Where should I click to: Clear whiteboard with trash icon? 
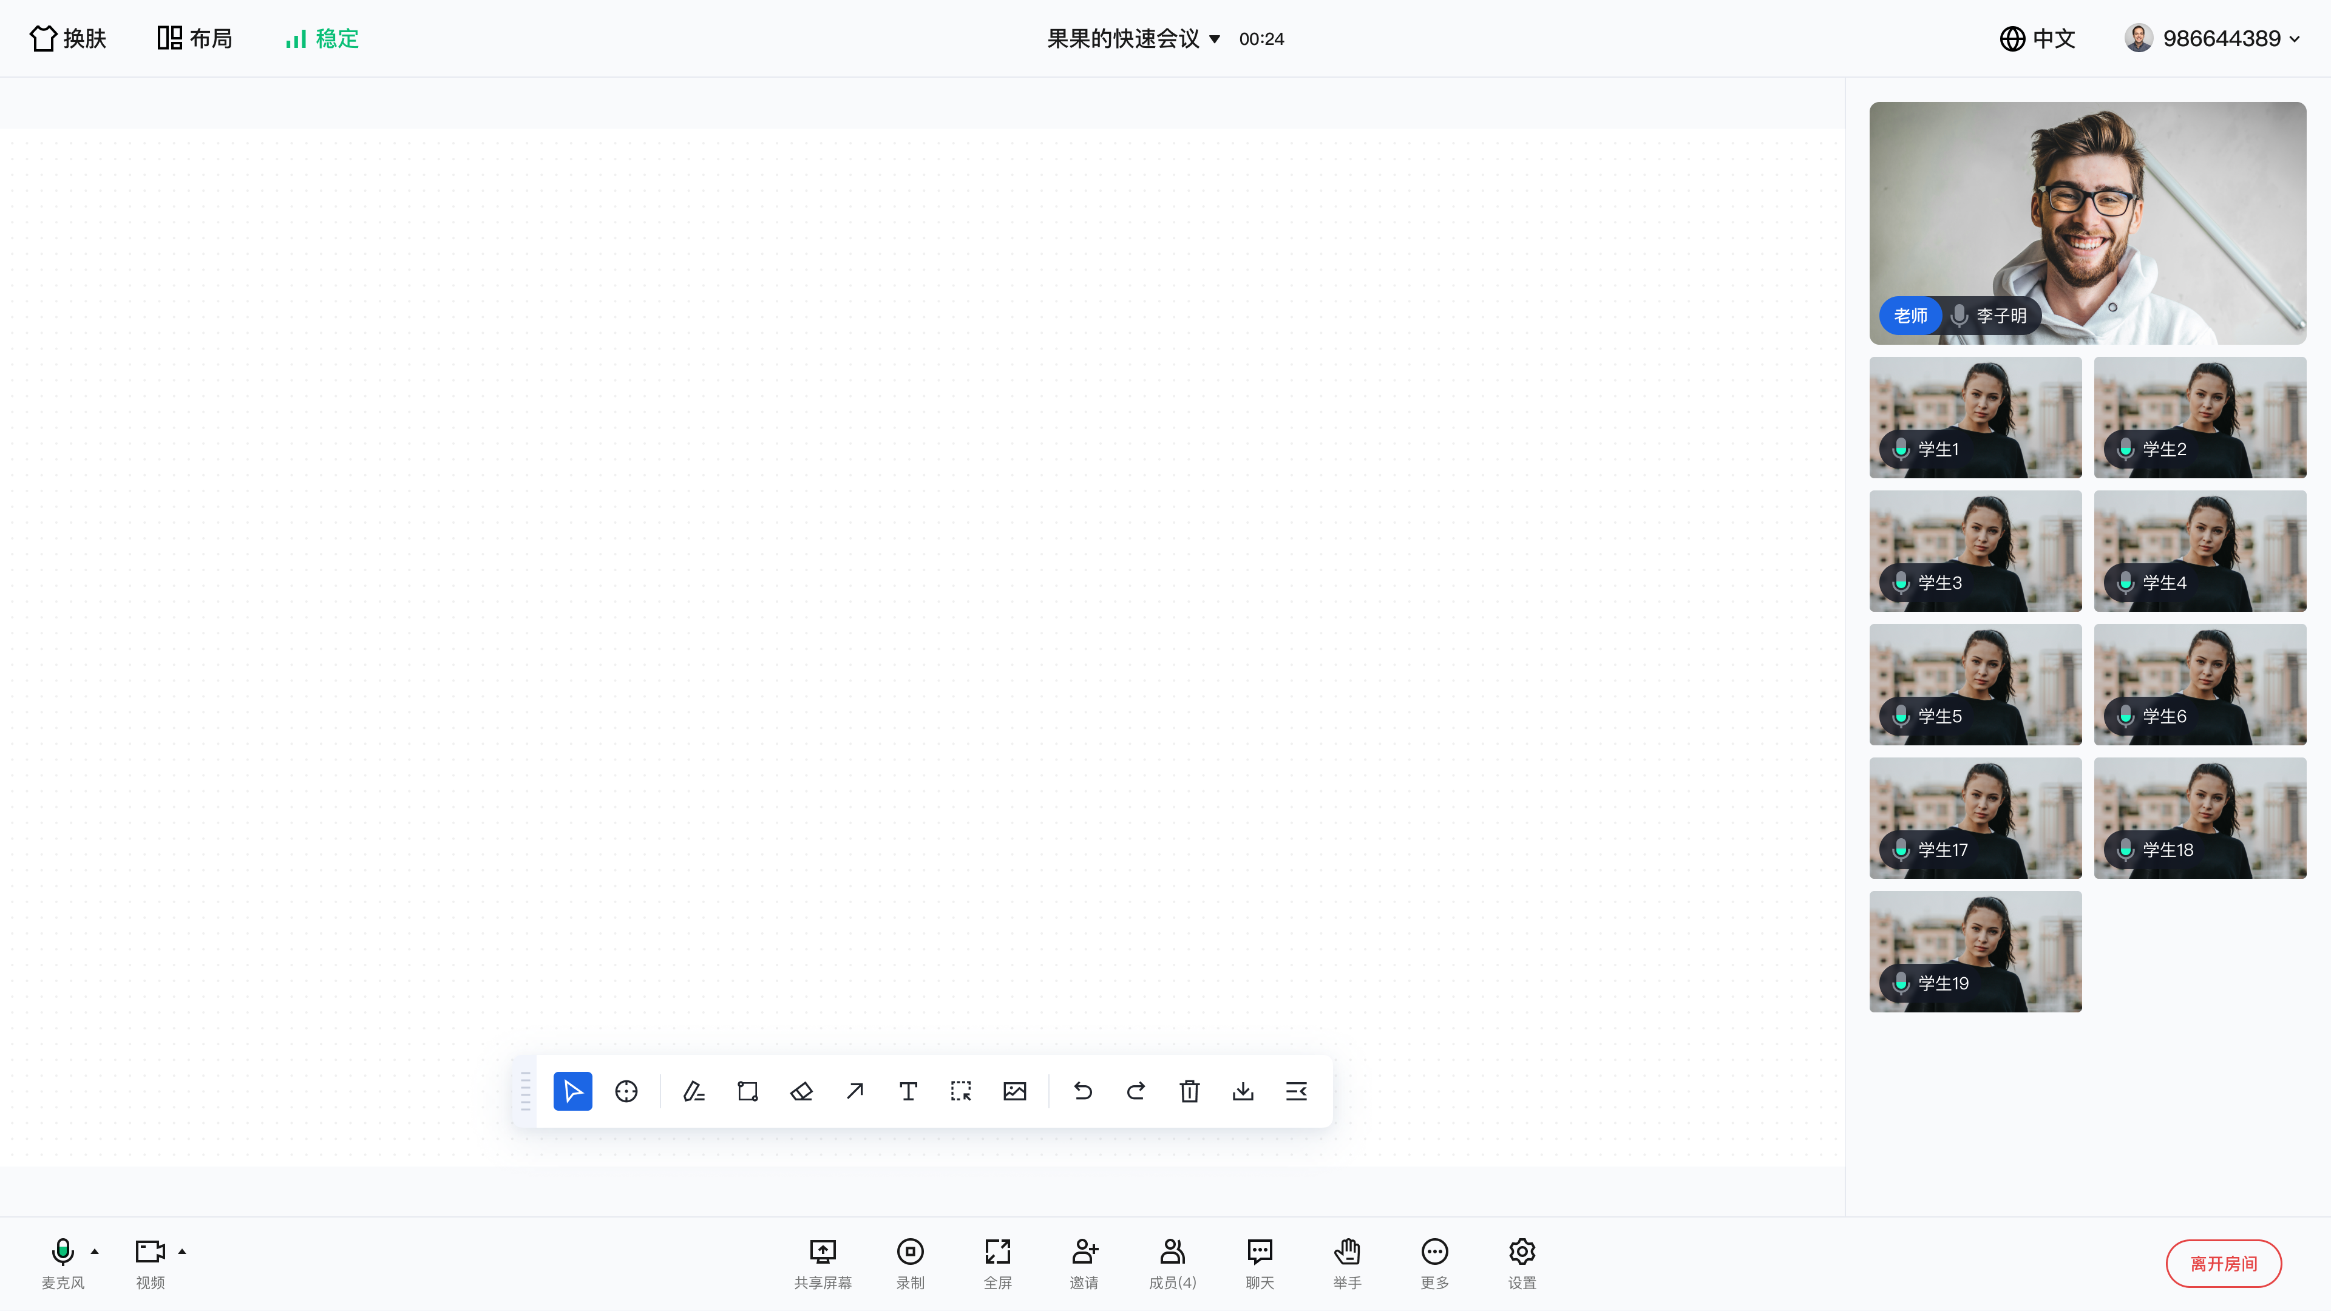point(1189,1091)
